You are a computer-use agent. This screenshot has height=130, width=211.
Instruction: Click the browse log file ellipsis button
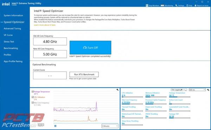point(186,90)
